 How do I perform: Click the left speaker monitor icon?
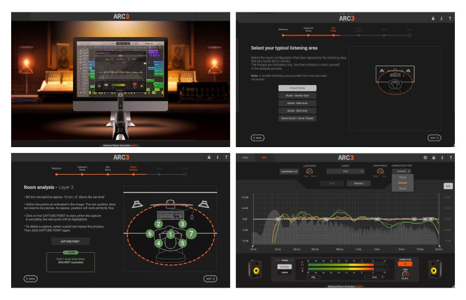255,269
